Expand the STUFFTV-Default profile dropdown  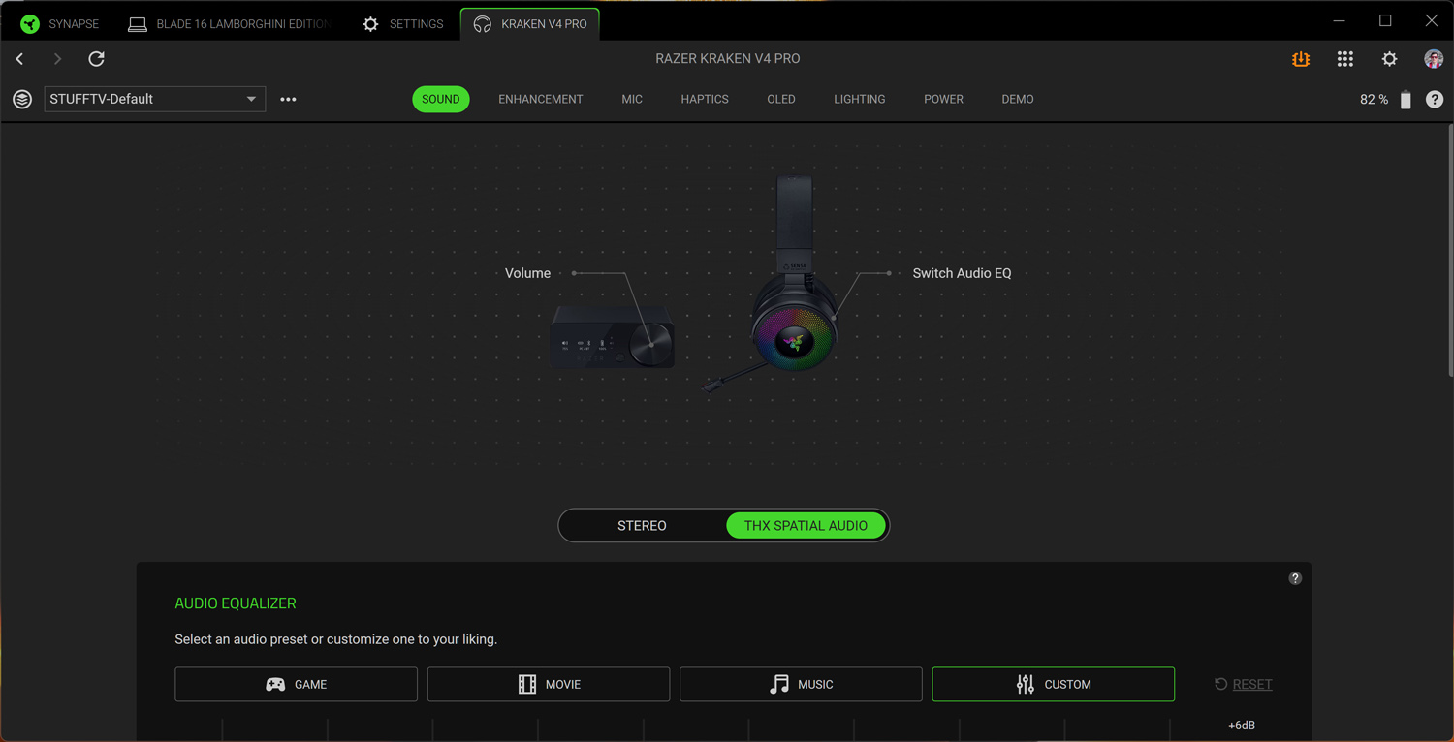point(155,99)
